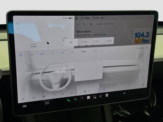Tap Open Frunk
Viewport: 163px width, 122px height.
(33, 45)
